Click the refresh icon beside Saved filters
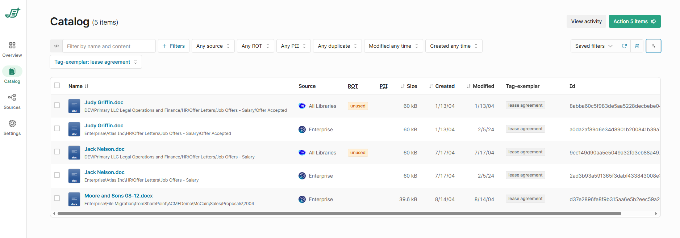 click(624, 46)
